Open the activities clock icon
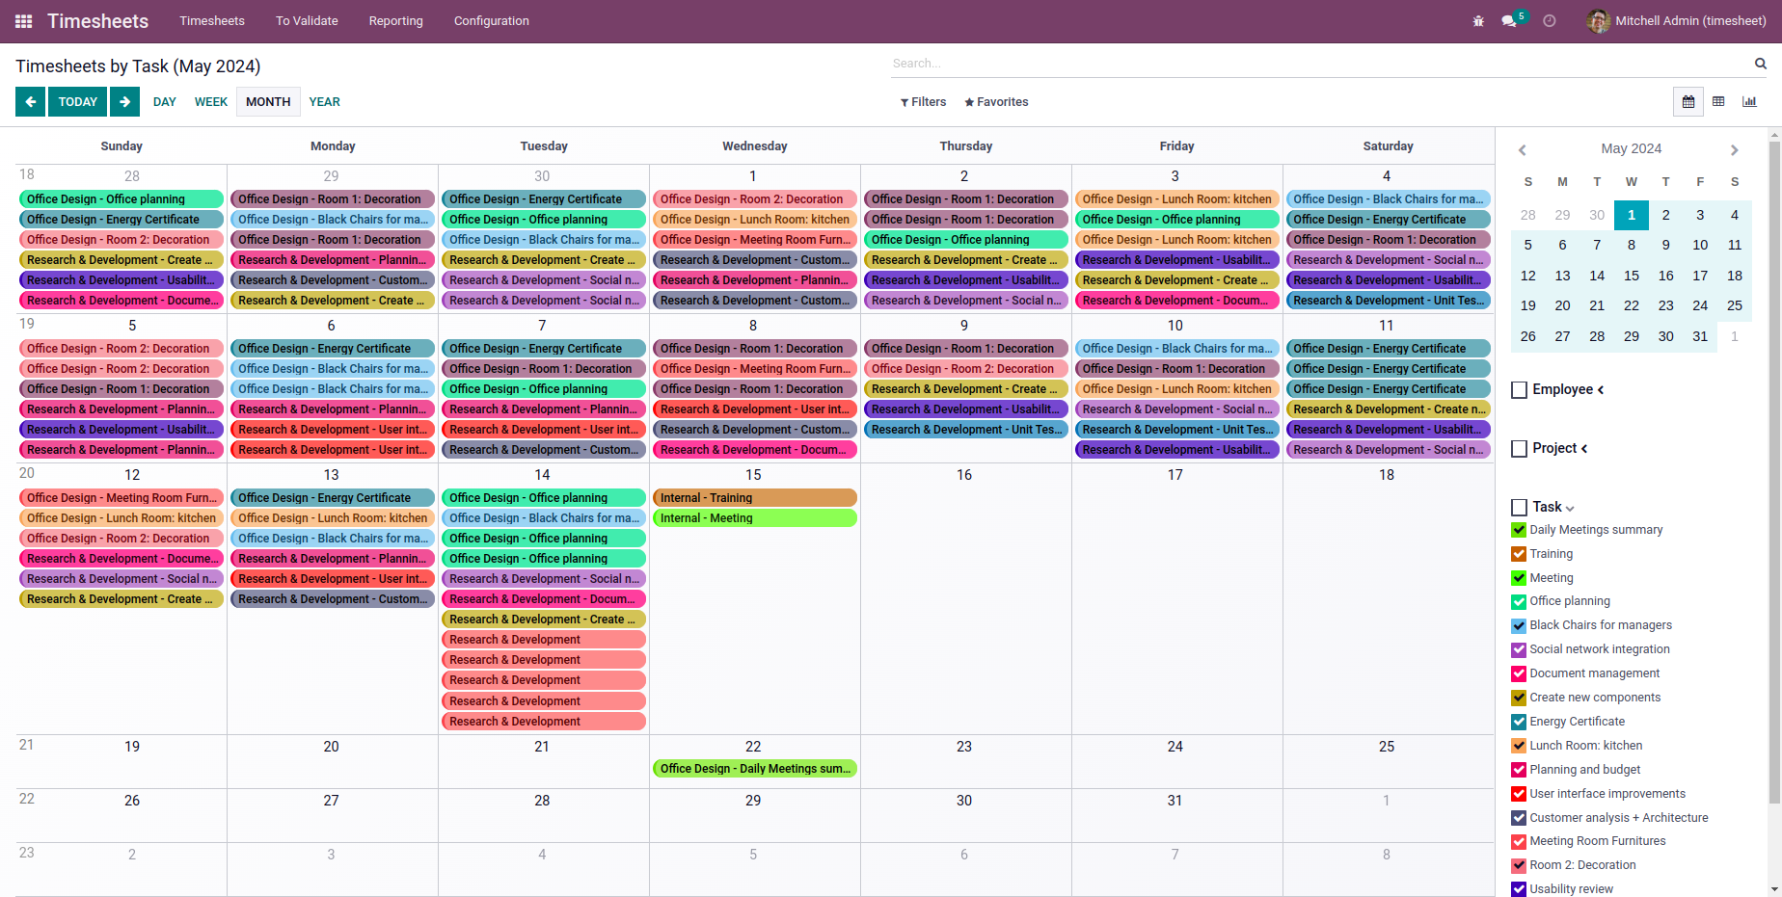The image size is (1782, 897). point(1550,21)
